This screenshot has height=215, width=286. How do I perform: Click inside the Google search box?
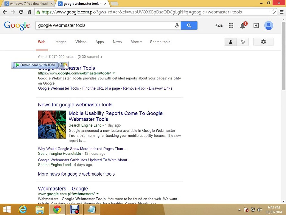(105, 25)
